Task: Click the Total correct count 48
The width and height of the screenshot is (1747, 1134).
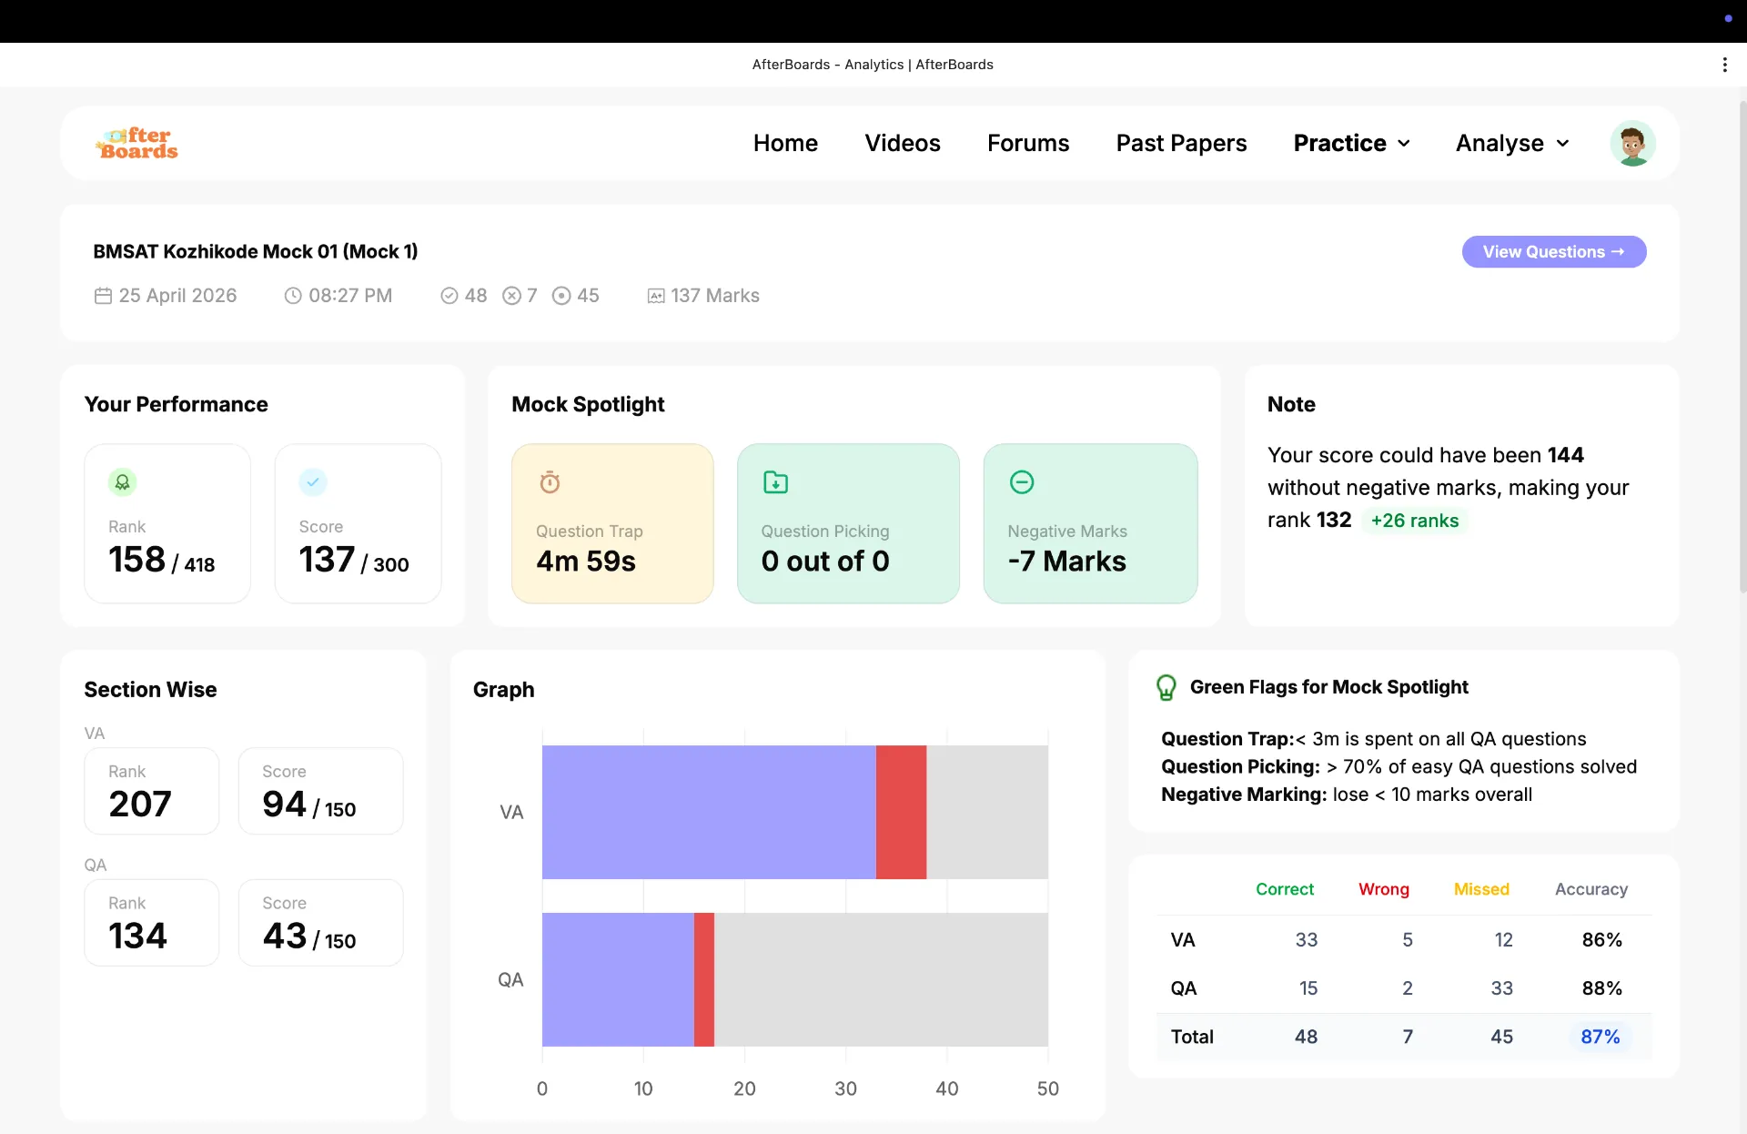Action: tap(1307, 1037)
